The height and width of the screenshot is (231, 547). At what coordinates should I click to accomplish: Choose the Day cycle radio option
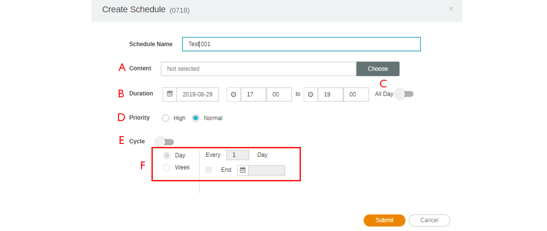[167, 155]
